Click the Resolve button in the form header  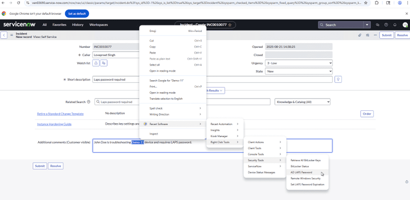[402, 35]
